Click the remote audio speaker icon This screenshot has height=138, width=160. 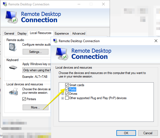13,47
